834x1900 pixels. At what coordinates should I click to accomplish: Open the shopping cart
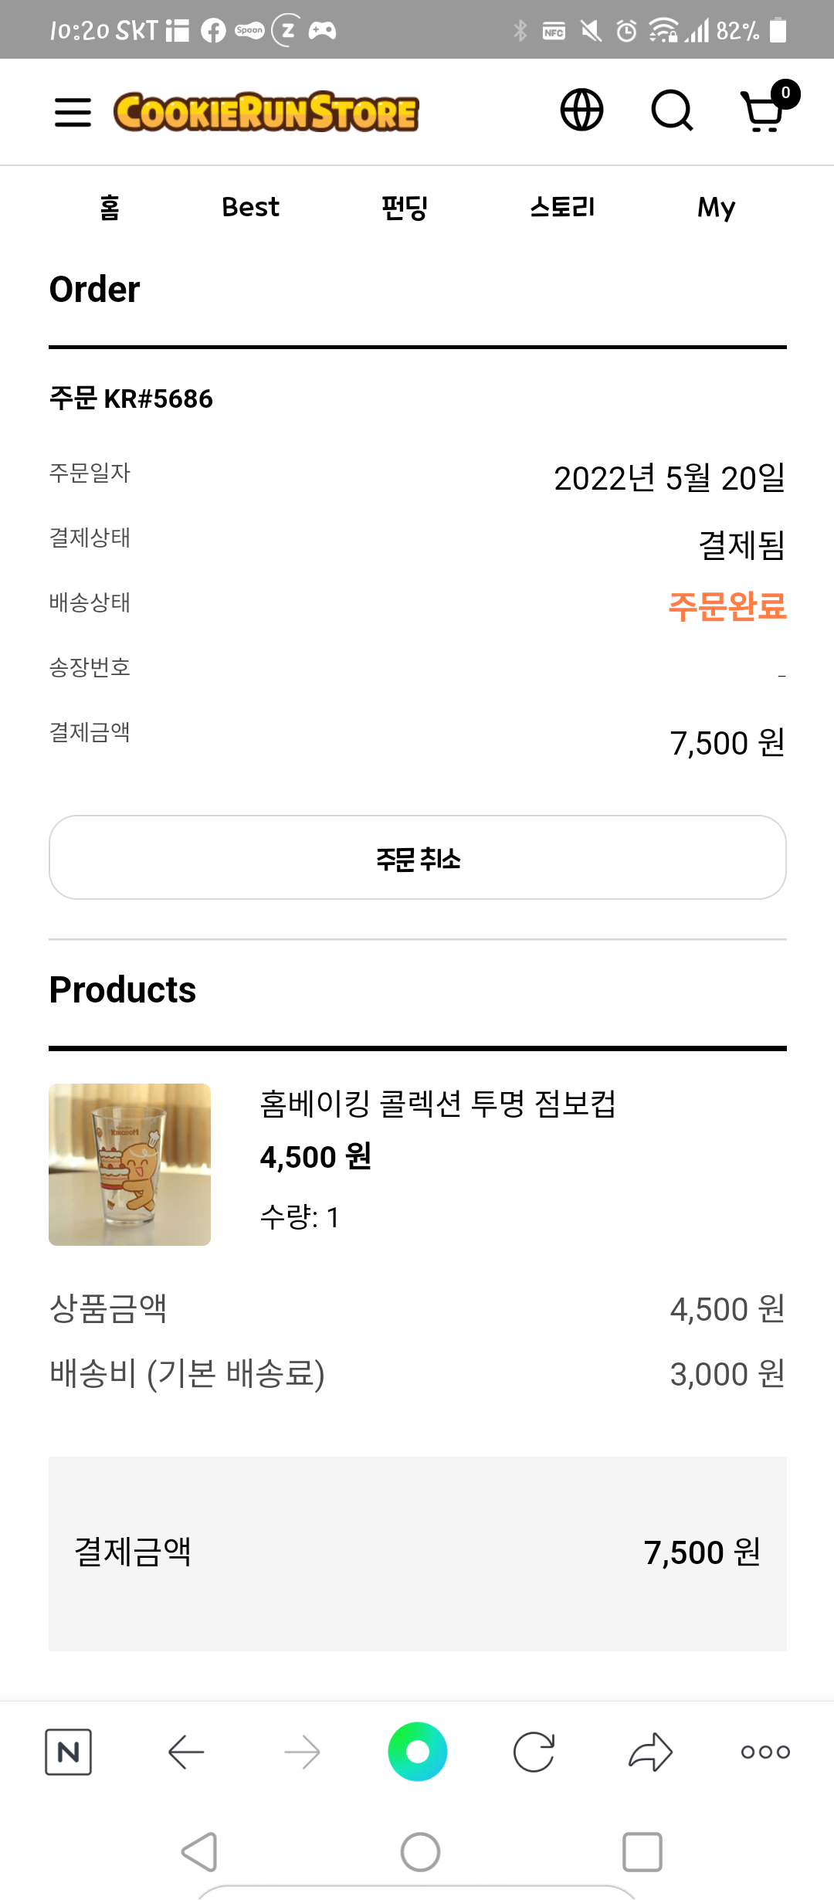click(764, 110)
